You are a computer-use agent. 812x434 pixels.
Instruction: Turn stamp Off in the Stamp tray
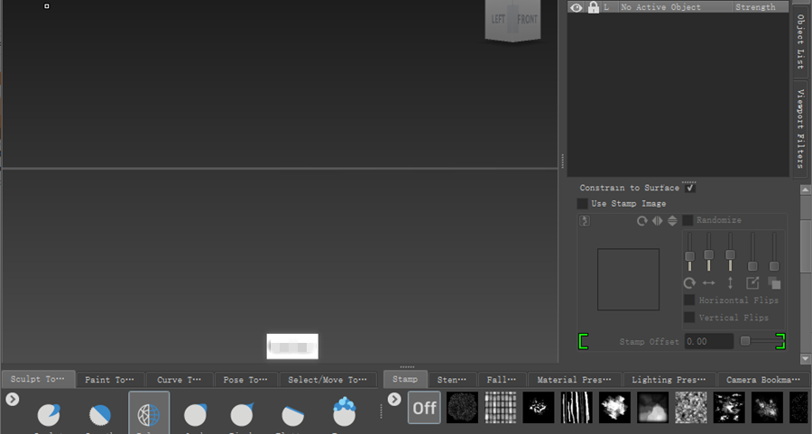coord(424,408)
